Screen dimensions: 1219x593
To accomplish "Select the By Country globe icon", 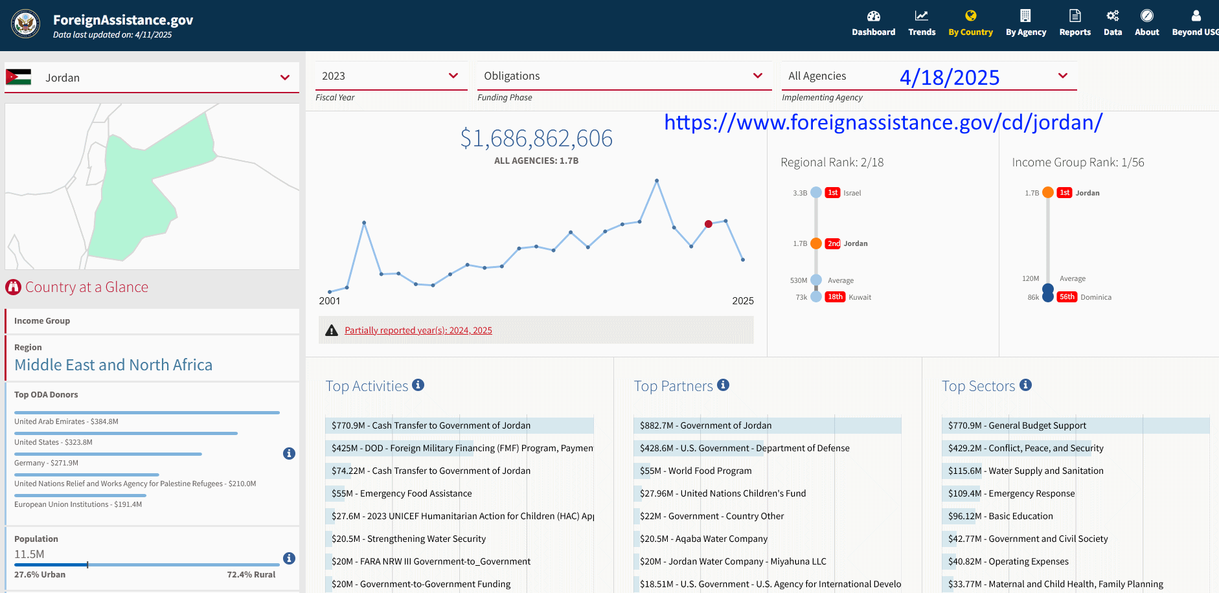I will coord(970,16).
